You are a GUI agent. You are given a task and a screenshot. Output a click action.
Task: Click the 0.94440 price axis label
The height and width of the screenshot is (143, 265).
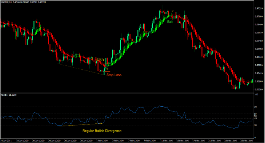point(259,57)
